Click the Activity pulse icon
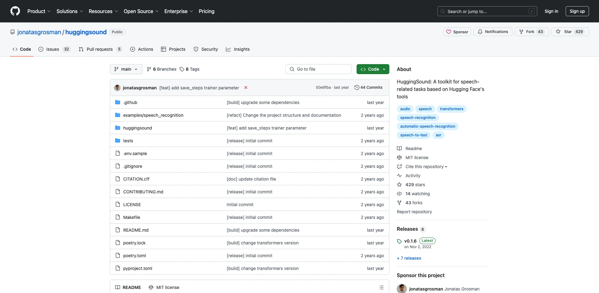The width and height of the screenshot is (599, 293). pos(399,176)
